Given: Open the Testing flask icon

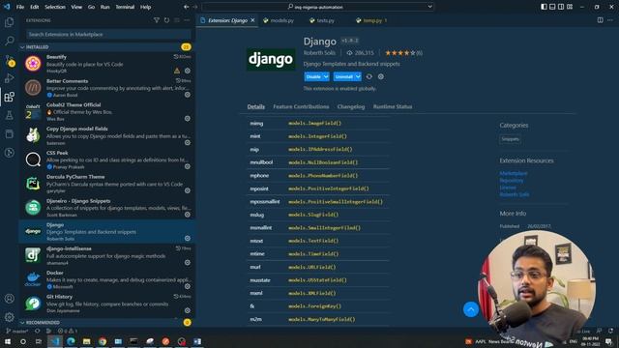Looking at the screenshot, I should [9, 115].
